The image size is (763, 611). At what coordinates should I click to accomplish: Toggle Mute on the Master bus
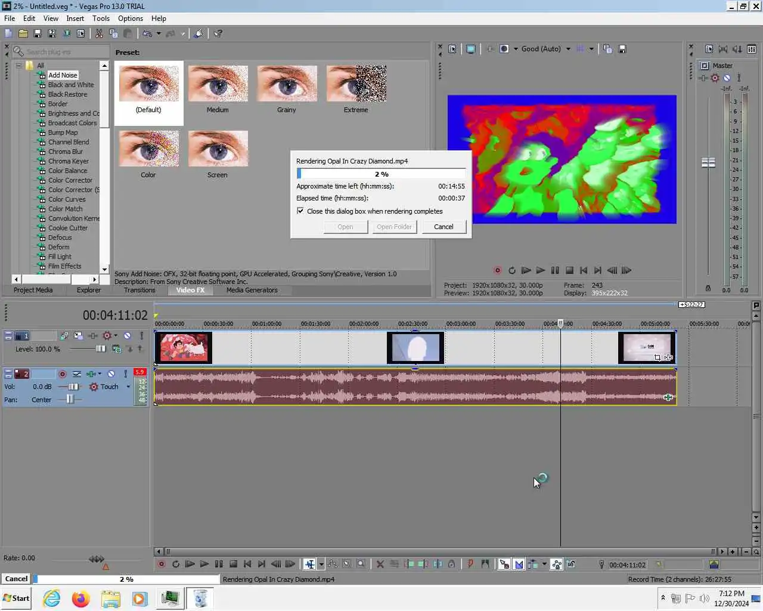click(727, 78)
